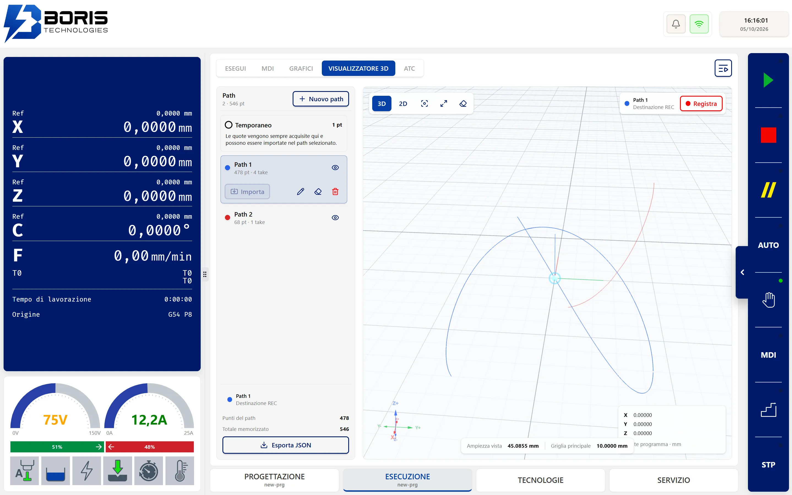Open the MDI tab
The height and width of the screenshot is (495, 792).
click(267, 69)
